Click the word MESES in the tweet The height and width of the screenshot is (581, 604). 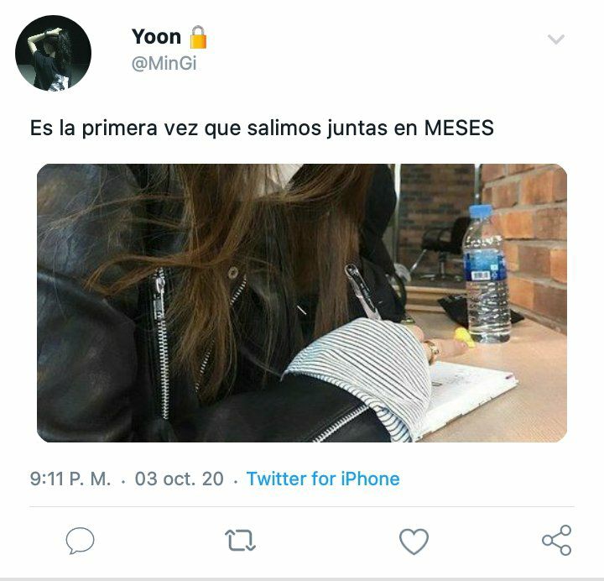click(x=459, y=128)
